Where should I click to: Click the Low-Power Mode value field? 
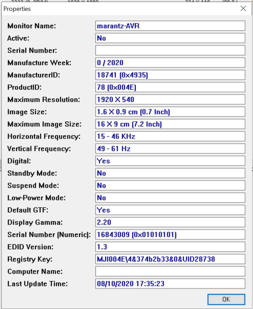pyautogui.click(x=170, y=198)
